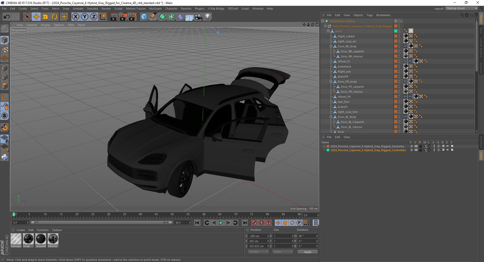484x262 pixels.
Task: Activate the Rotate tool in toolbar
Action: point(54,17)
